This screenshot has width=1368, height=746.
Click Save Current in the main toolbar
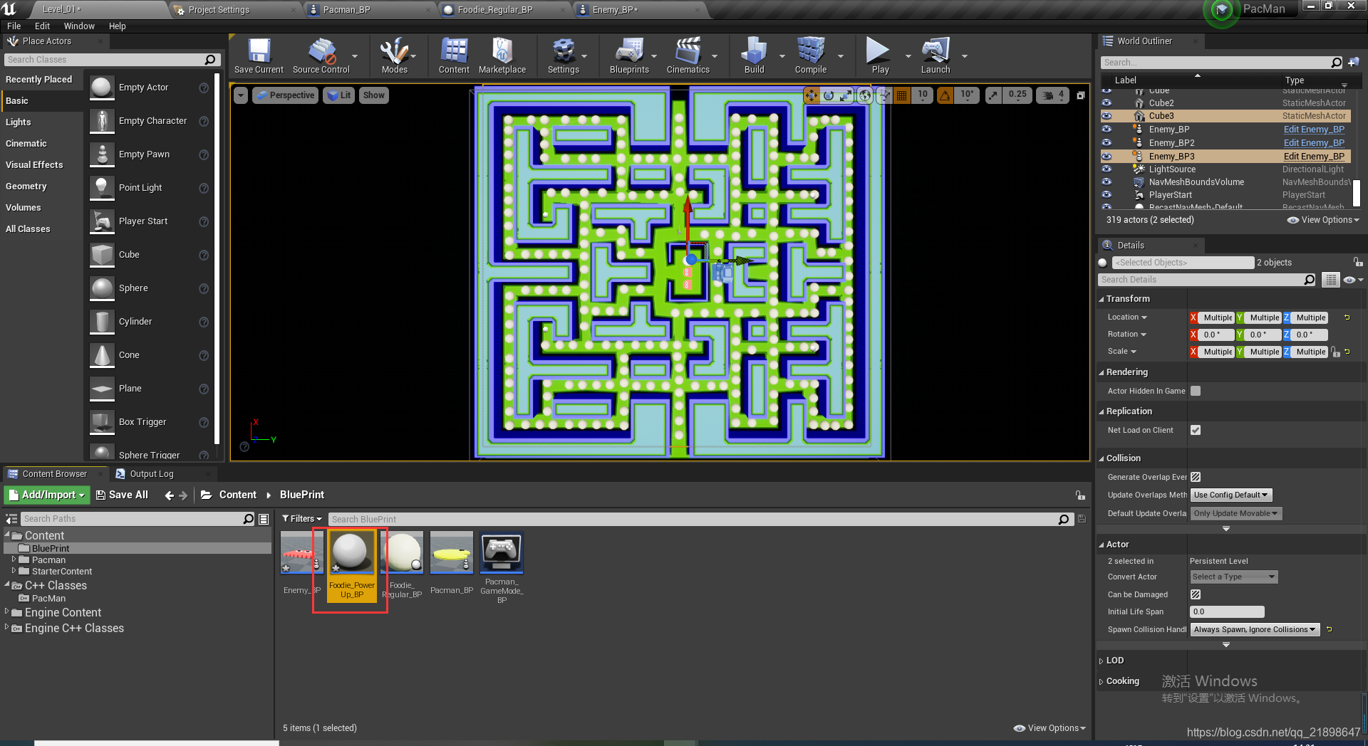259,56
